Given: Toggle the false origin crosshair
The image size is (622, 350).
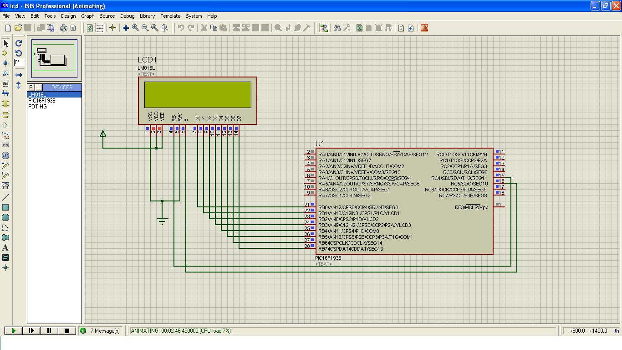Looking at the screenshot, I should click(113, 28).
